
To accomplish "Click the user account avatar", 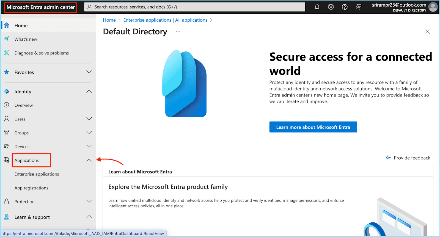I will [x=433, y=7].
